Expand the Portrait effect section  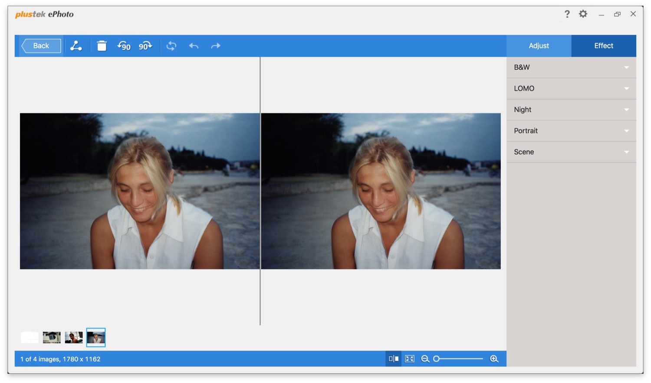(x=571, y=131)
